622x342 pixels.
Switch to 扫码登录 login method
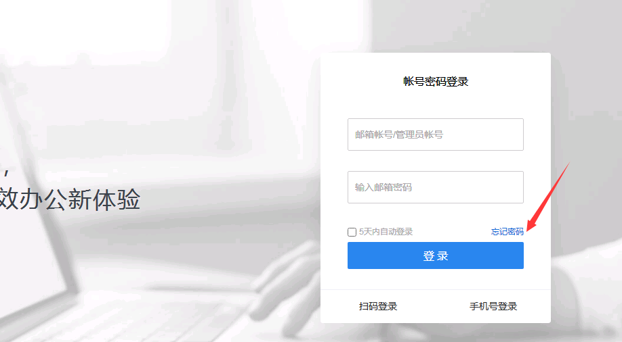click(378, 306)
